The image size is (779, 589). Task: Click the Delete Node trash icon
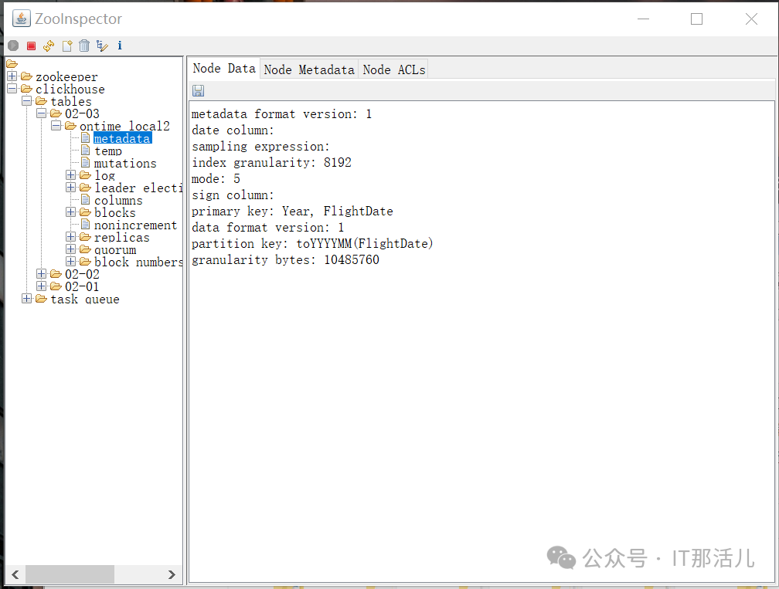pos(84,46)
